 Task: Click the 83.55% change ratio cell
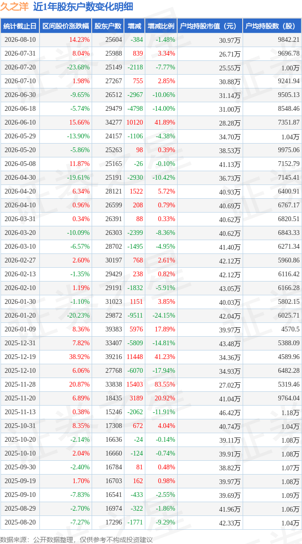[165, 384]
